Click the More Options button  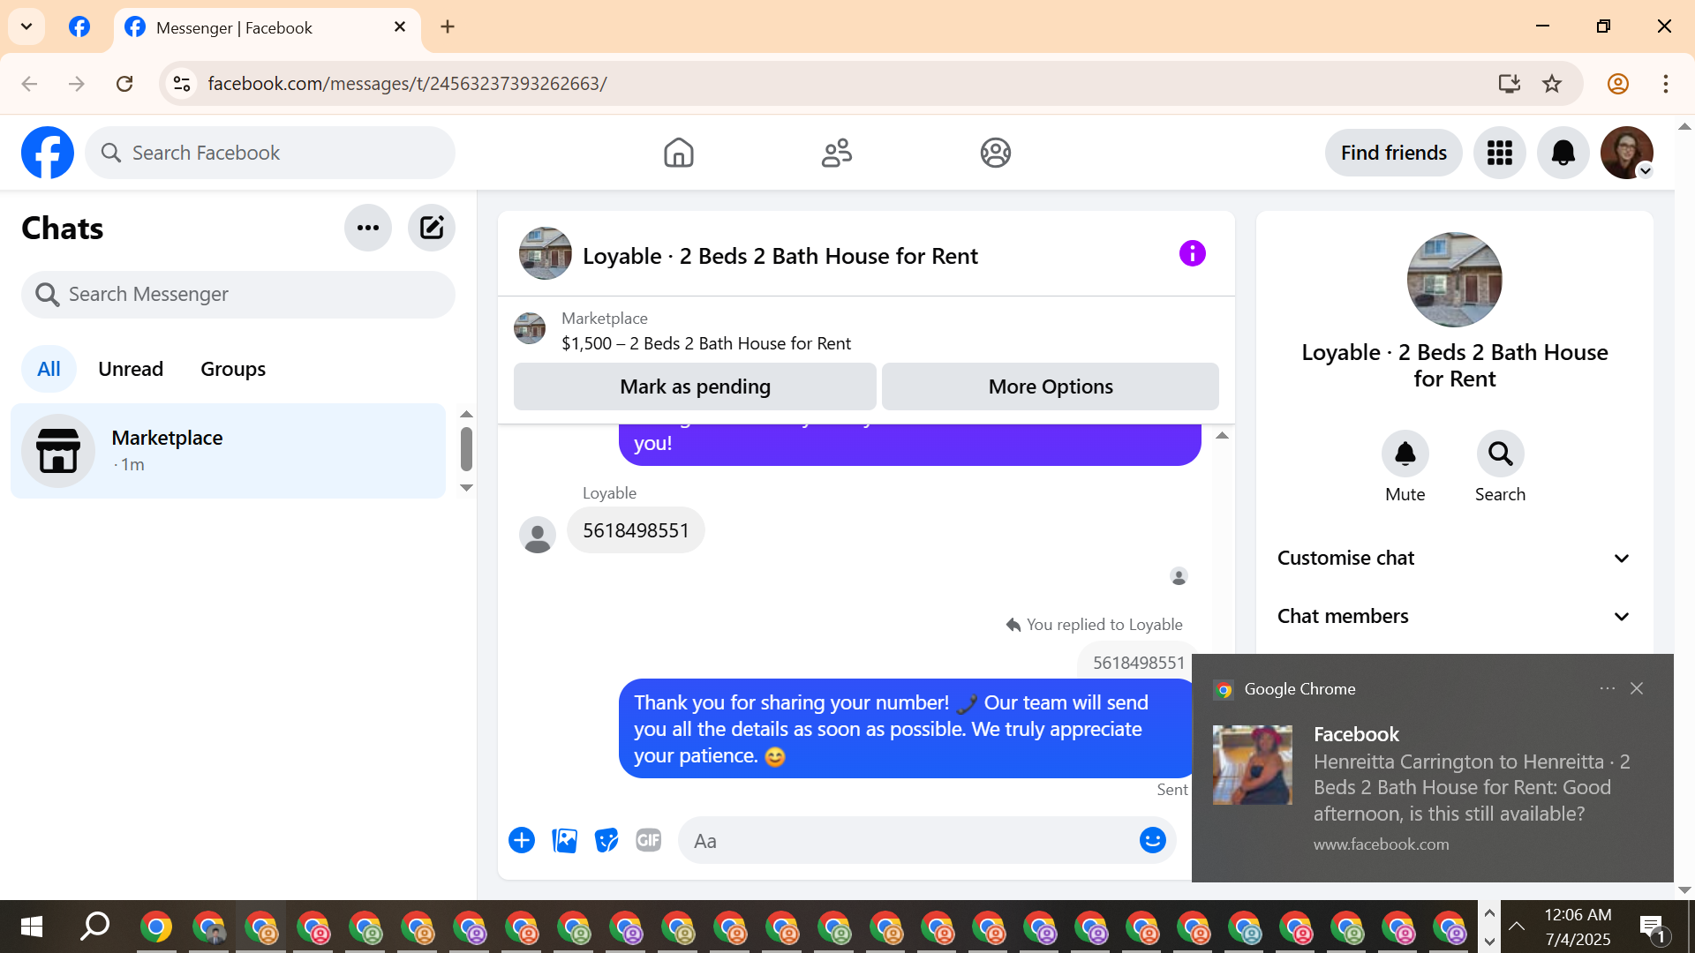click(x=1050, y=386)
